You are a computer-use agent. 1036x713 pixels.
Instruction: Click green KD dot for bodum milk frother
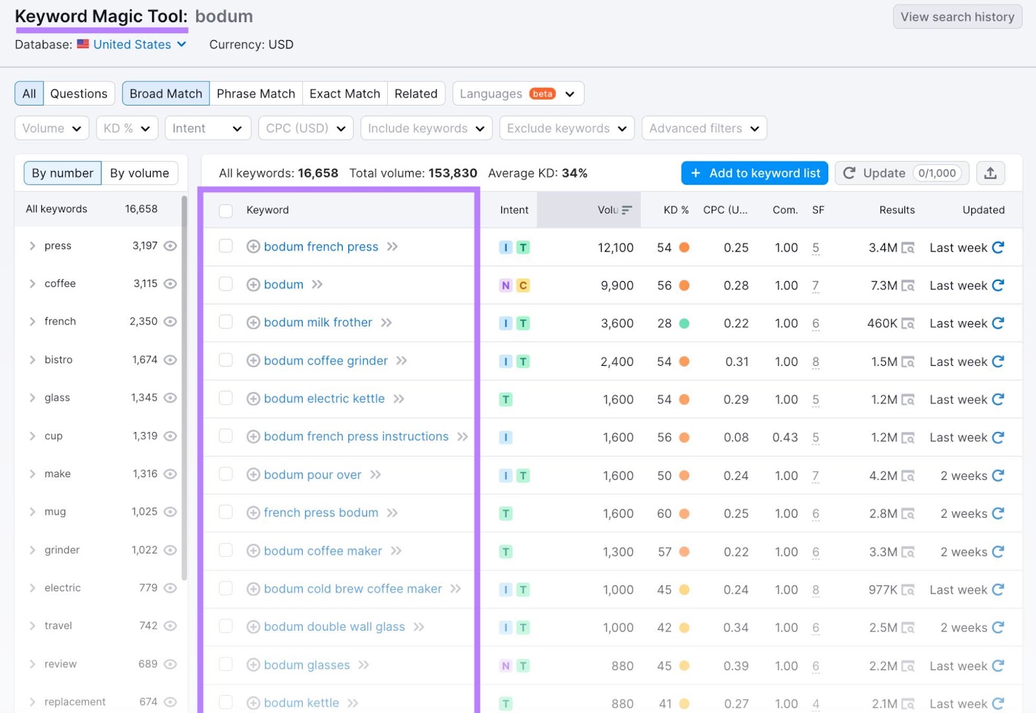684,323
